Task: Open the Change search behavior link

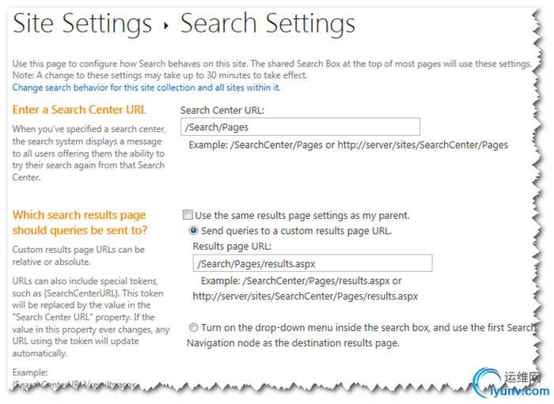Action: pyautogui.click(x=146, y=88)
